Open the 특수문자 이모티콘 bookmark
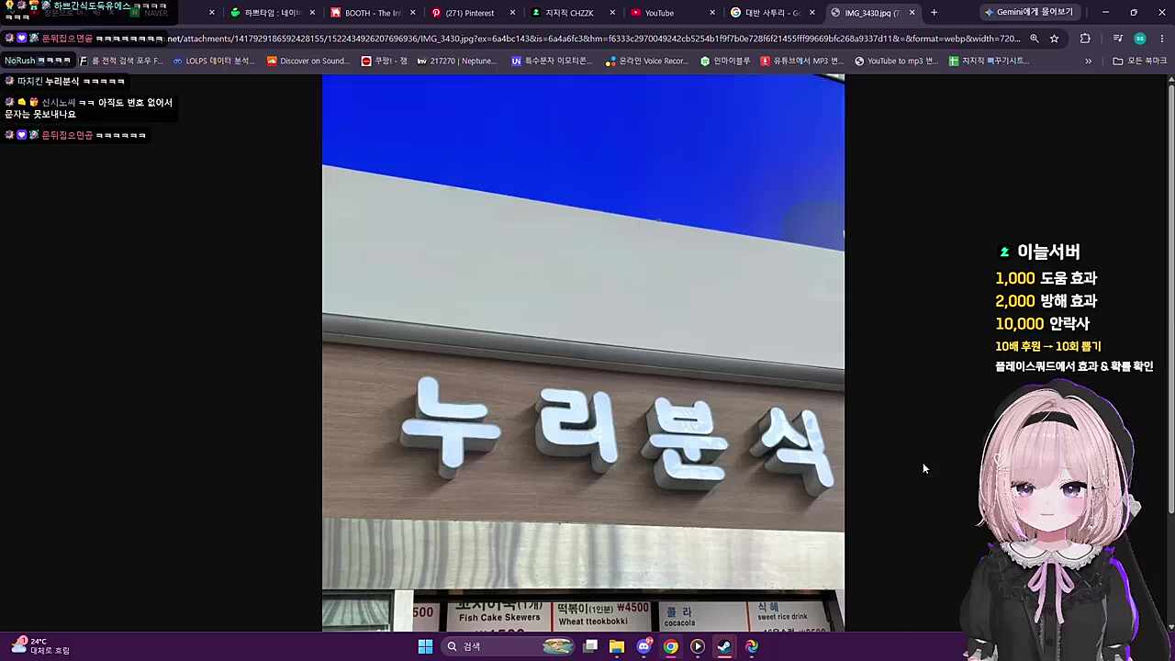This screenshot has width=1175, height=661. click(x=552, y=61)
